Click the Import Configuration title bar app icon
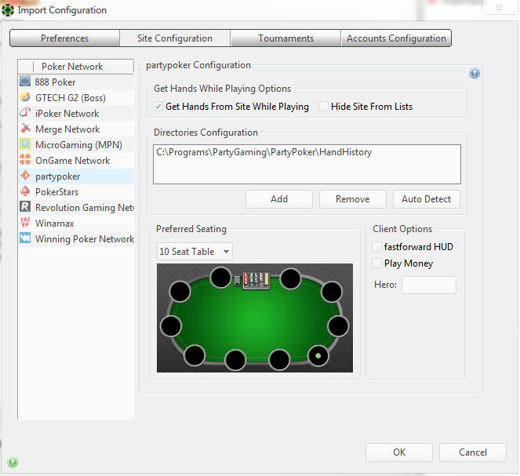Image resolution: width=520 pixels, height=476 pixels. 8,10
